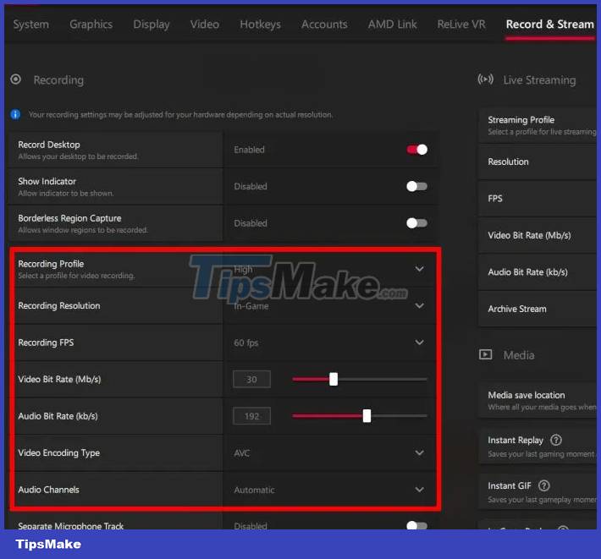Click the Borderless Region Capture label
The width and height of the screenshot is (601, 559).
tap(69, 218)
